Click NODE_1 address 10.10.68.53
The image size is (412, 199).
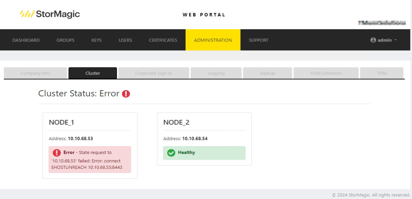(81, 139)
